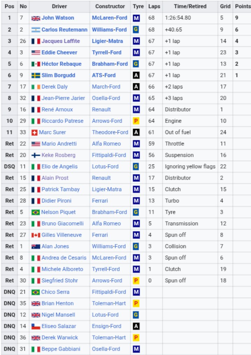Click the 'Turbo' retirement reason
This screenshot has height=355, width=251.
click(x=172, y=201)
